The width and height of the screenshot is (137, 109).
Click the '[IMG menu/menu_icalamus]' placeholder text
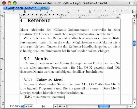coord(44,97)
